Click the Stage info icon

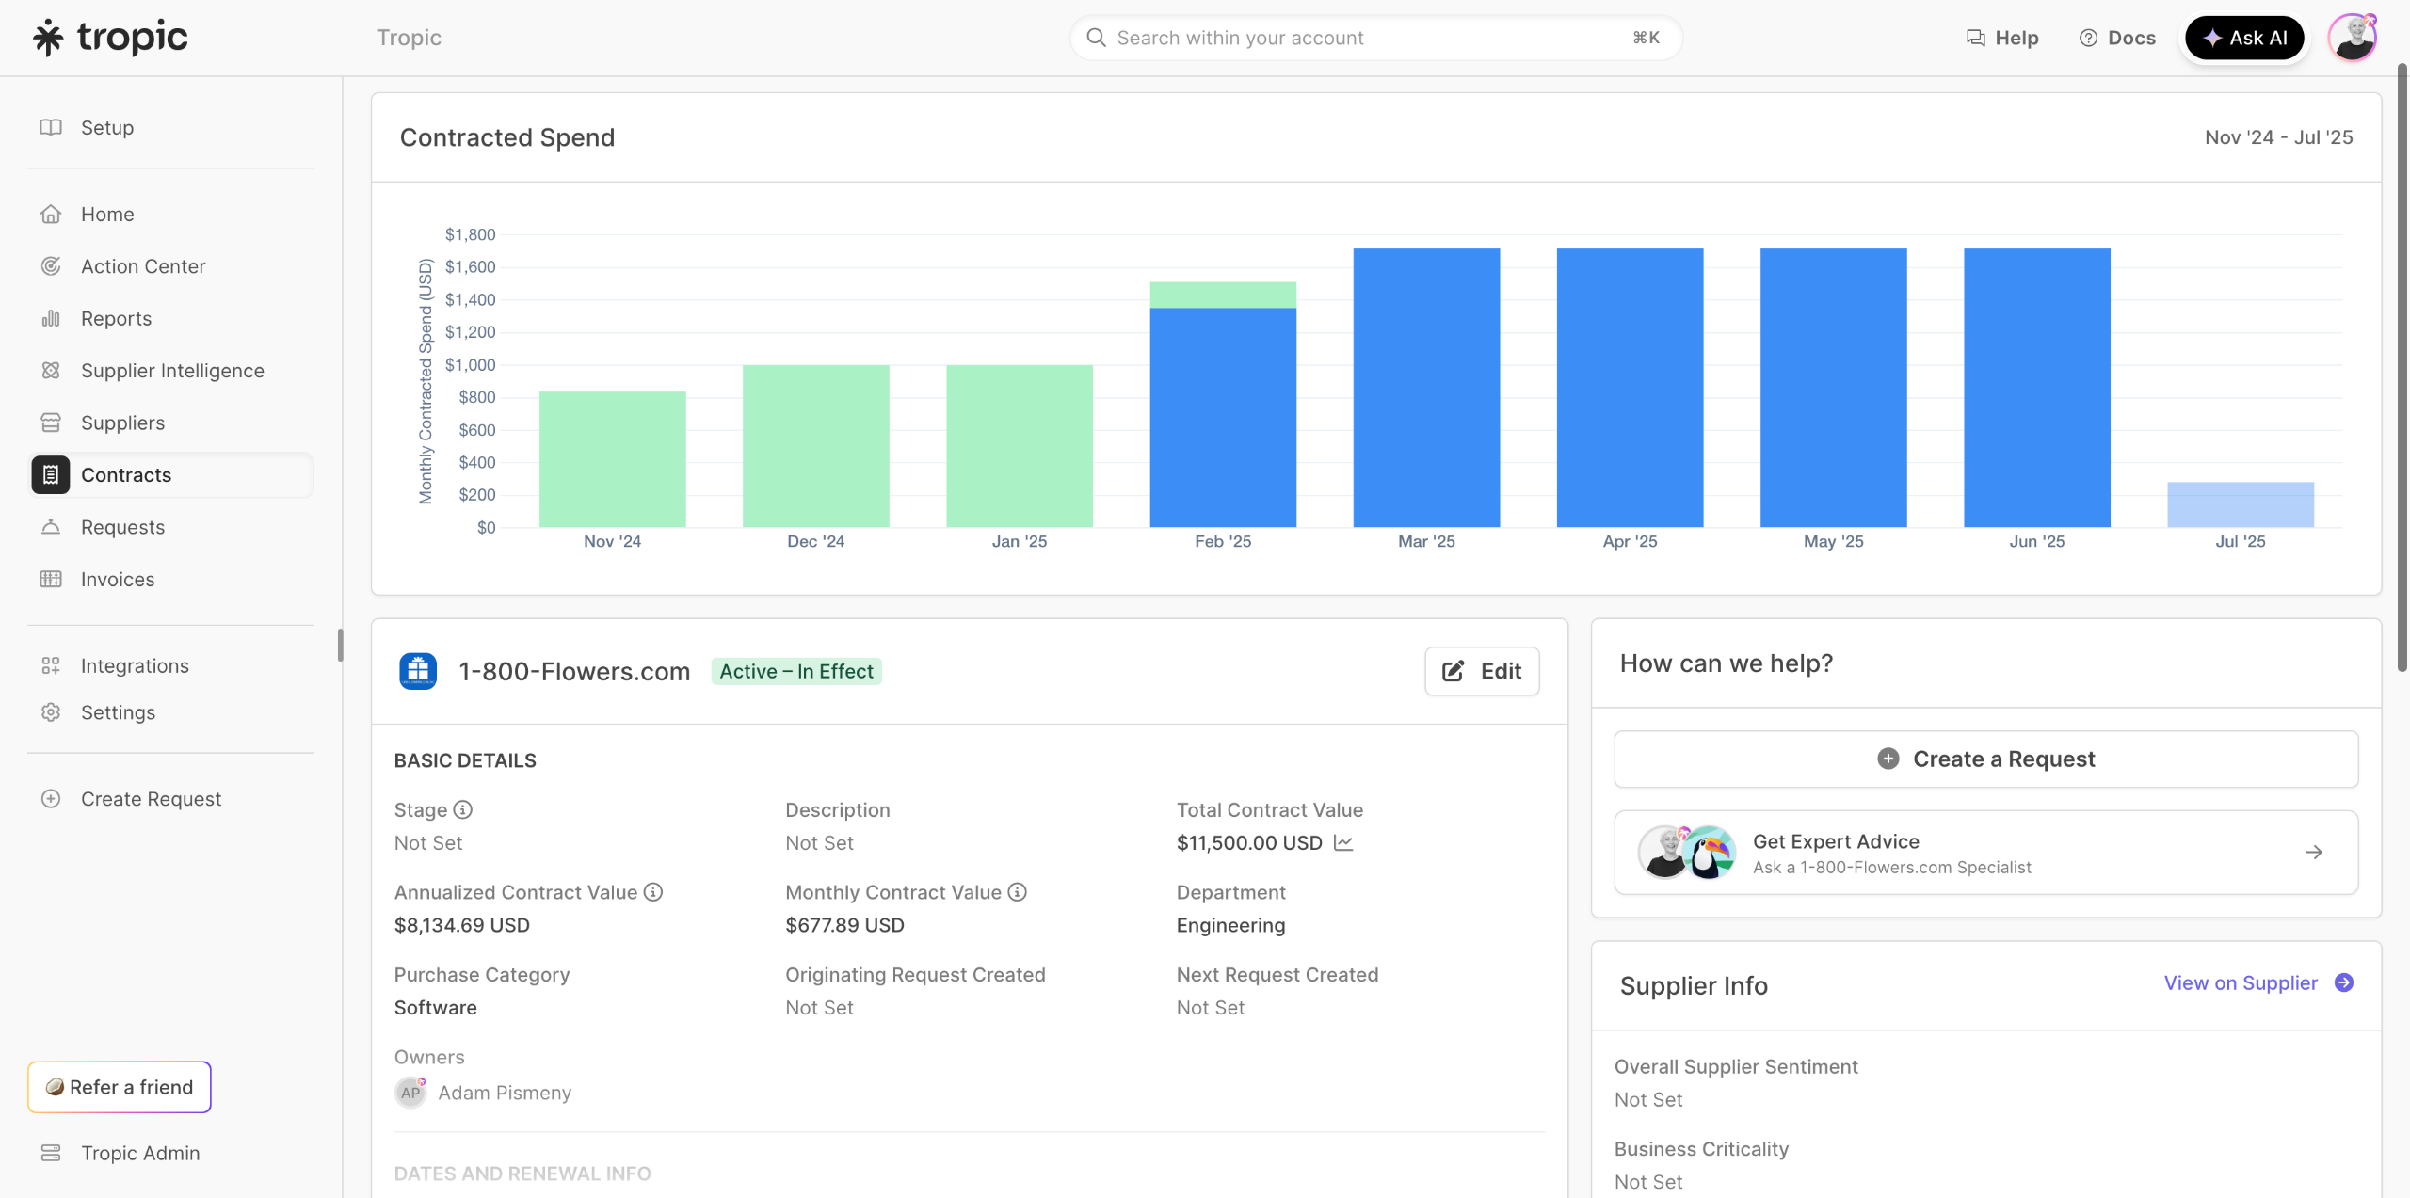tap(462, 809)
